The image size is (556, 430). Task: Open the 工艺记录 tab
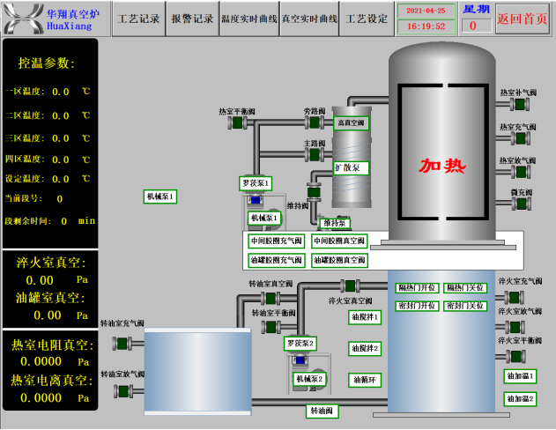tap(138, 19)
